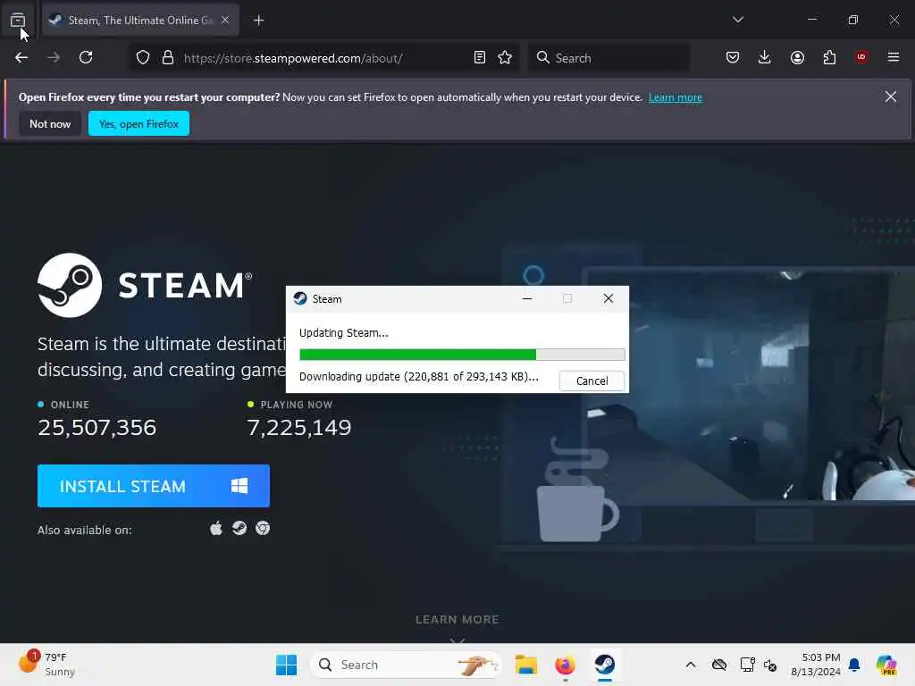Click the taskbar Search box

pyautogui.click(x=407, y=665)
